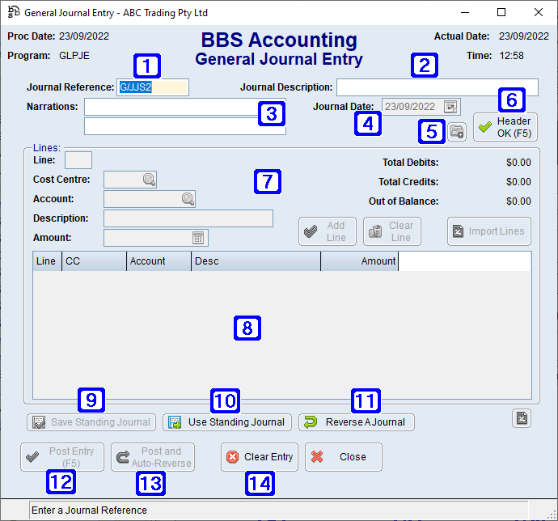Click the Close button at the bottom
Viewport: 558px width, 521px height.
pyautogui.click(x=343, y=457)
